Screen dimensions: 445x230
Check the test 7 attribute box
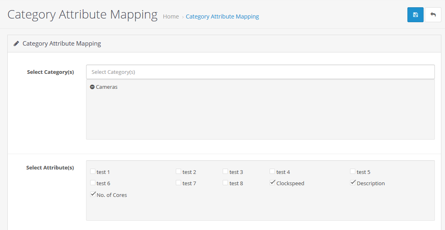[179, 183]
